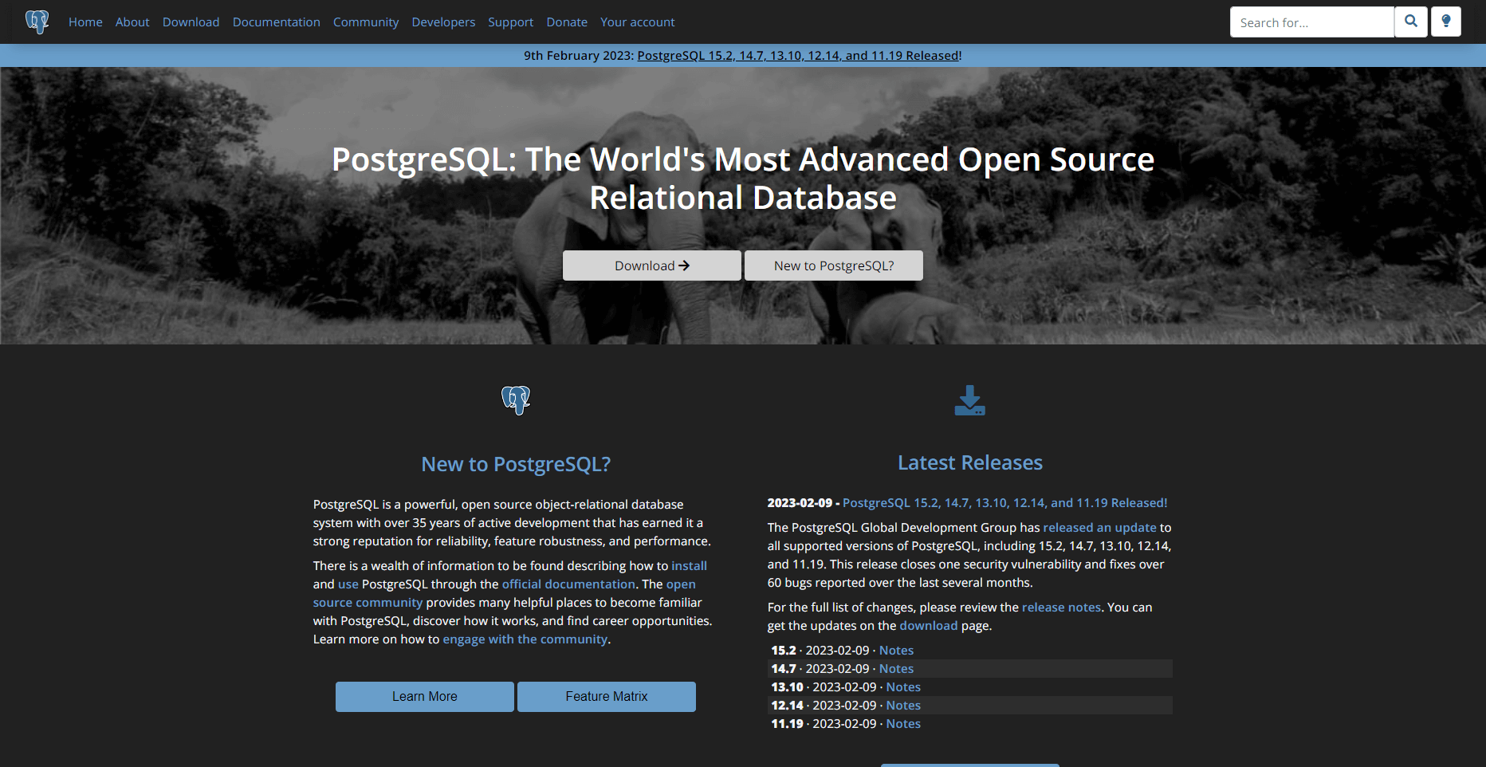Click the 11.19 version number text
This screenshot has height=767, width=1486.
coord(787,724)
